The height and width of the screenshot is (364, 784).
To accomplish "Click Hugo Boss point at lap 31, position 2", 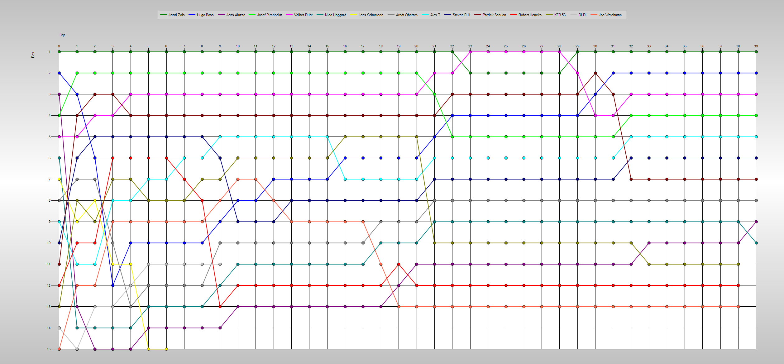I will [x=613, y=73].
